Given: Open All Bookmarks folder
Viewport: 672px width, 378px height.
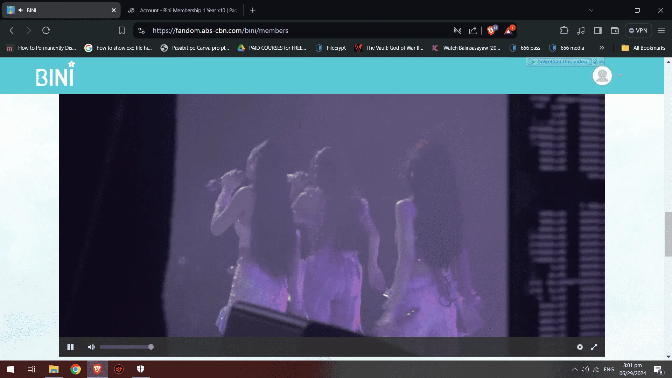Looking at the screenshot, I should click(x=643, y=48).
